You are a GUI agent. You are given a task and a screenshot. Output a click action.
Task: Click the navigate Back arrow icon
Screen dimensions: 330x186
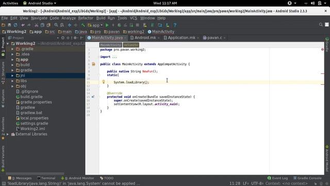pos(70,25)
